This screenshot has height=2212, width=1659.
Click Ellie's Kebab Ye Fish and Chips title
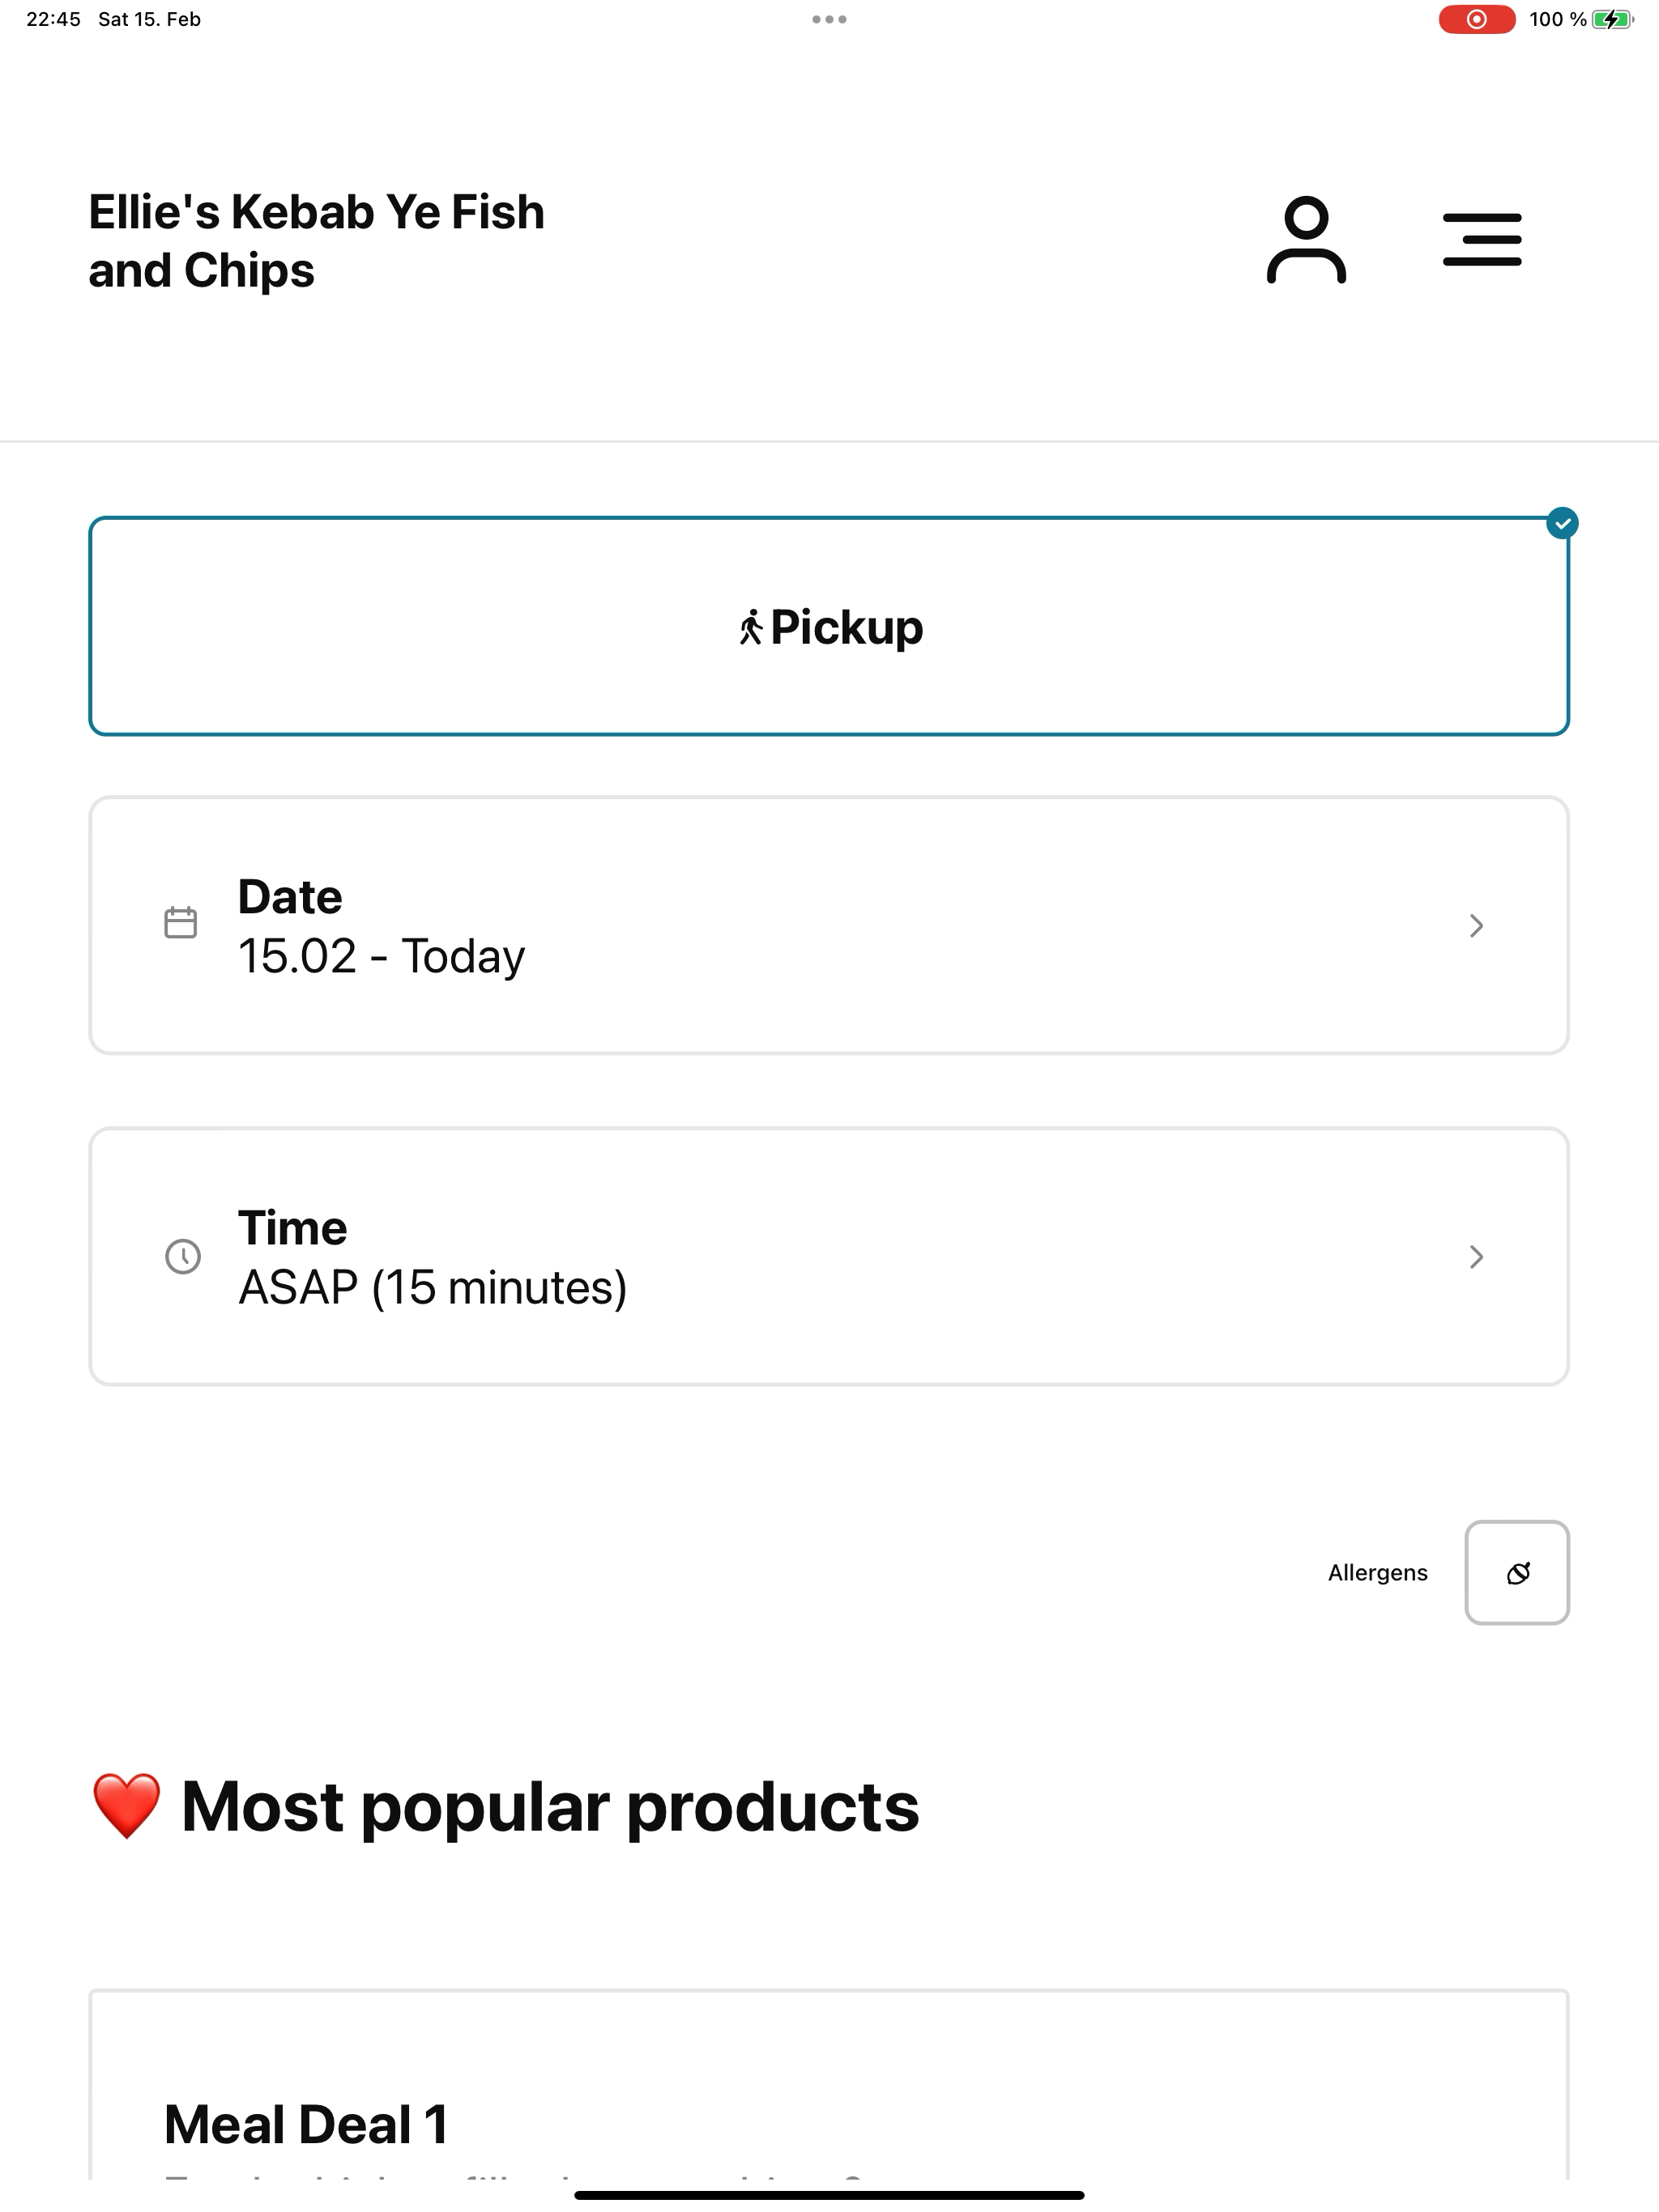click(316, 241)
